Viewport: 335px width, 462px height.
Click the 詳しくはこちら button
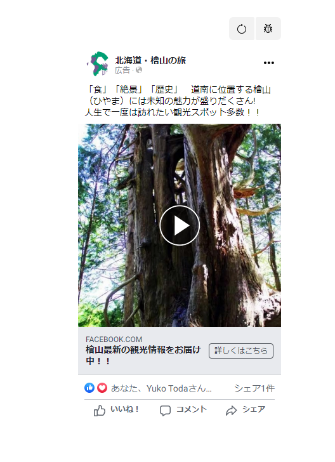point(241,351)
